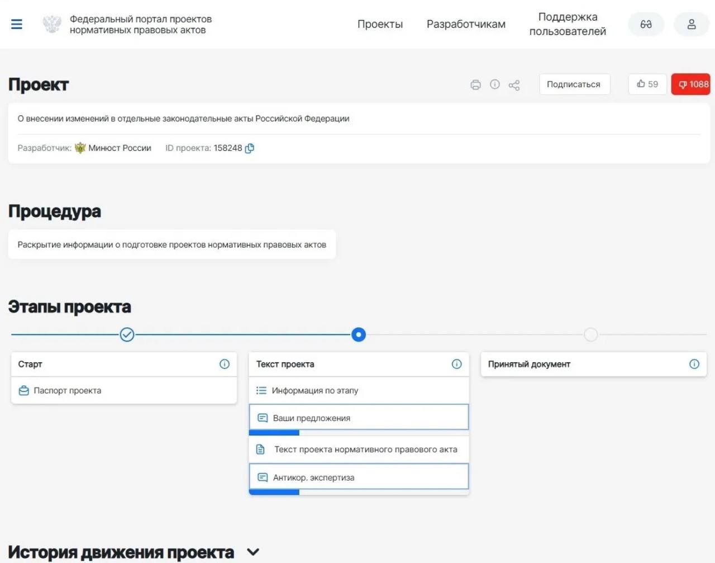Open info icon on Текст проекта card
The image size is (715, 563).
click(456, 364)
